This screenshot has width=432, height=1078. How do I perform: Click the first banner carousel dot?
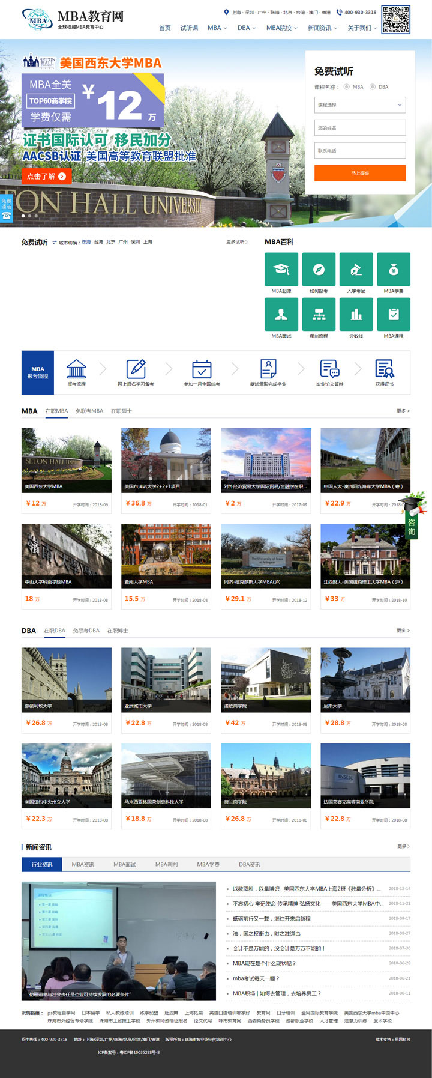click(x=23, y=216)
